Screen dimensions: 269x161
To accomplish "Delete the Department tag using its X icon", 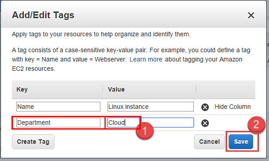I will tap(205, 123).
